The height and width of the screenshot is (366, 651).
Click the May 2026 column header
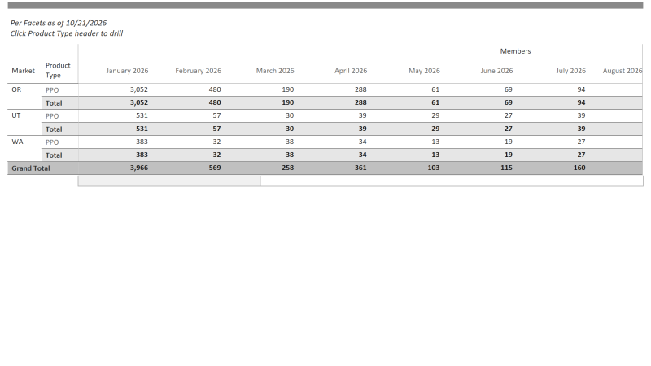[424, 71]
